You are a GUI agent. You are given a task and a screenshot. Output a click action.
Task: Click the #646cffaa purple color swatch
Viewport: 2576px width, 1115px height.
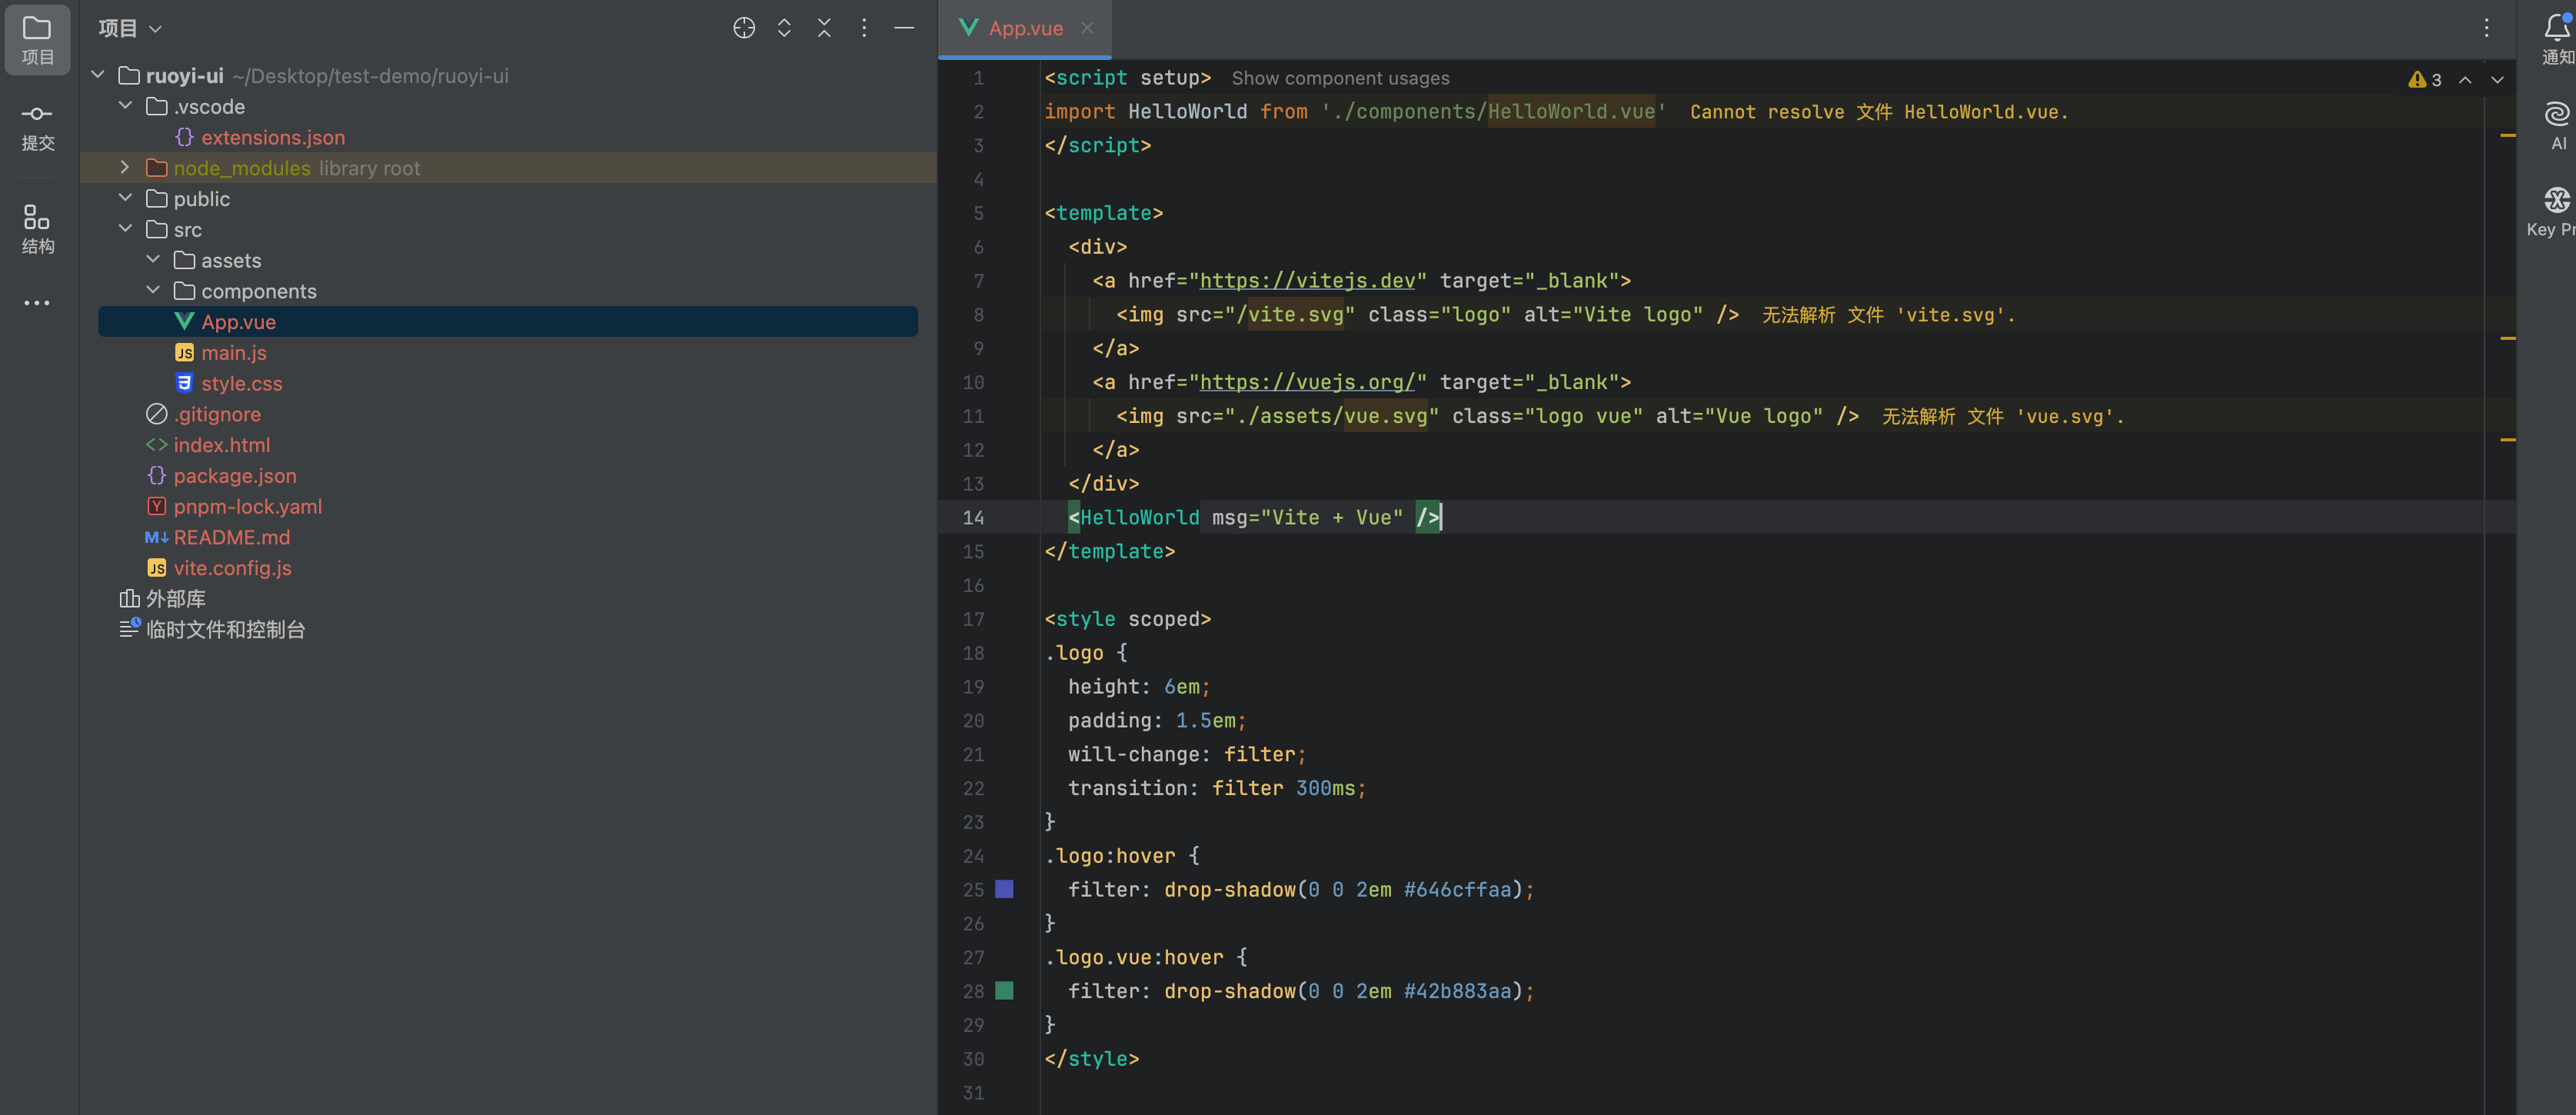(x=1004, y=889)
